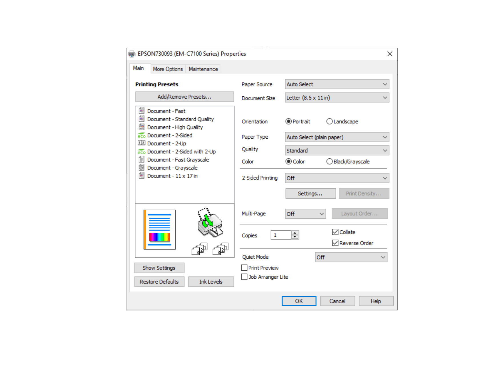The image size is (503, 389).
Task: Click the Show Settings button
Action: (x=159, y=268)
